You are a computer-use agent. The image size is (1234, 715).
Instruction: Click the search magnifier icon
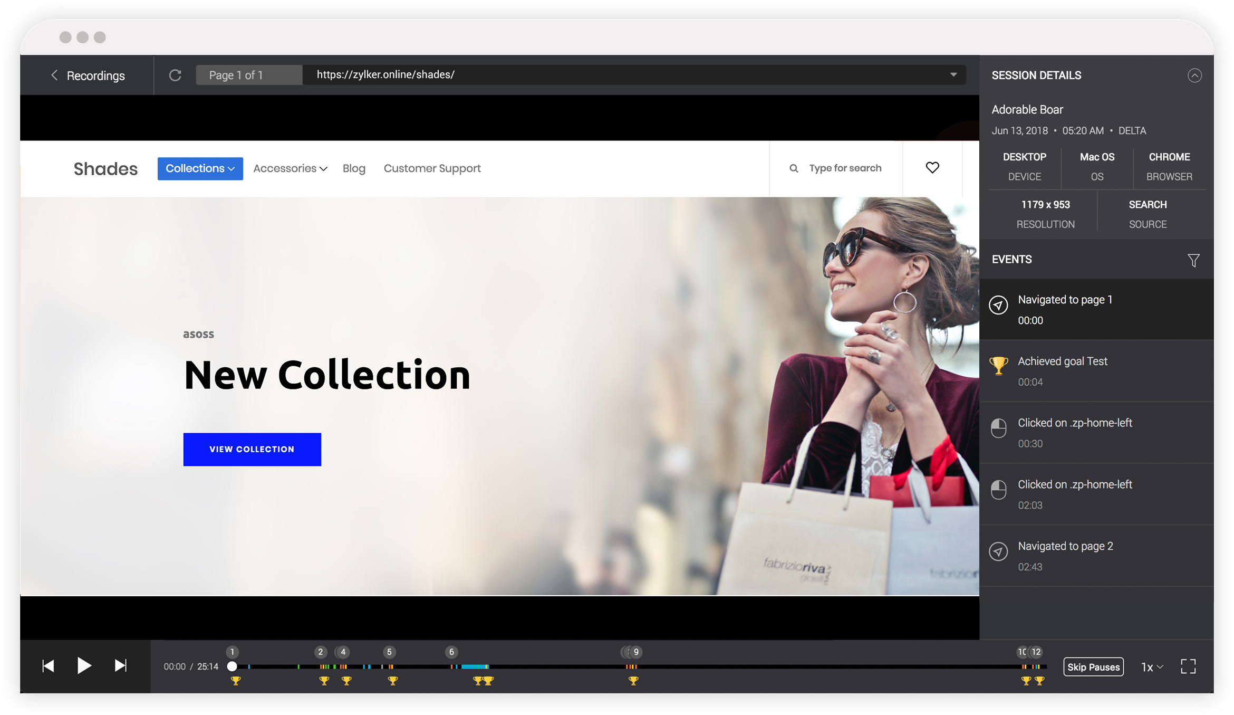[793, 168]
